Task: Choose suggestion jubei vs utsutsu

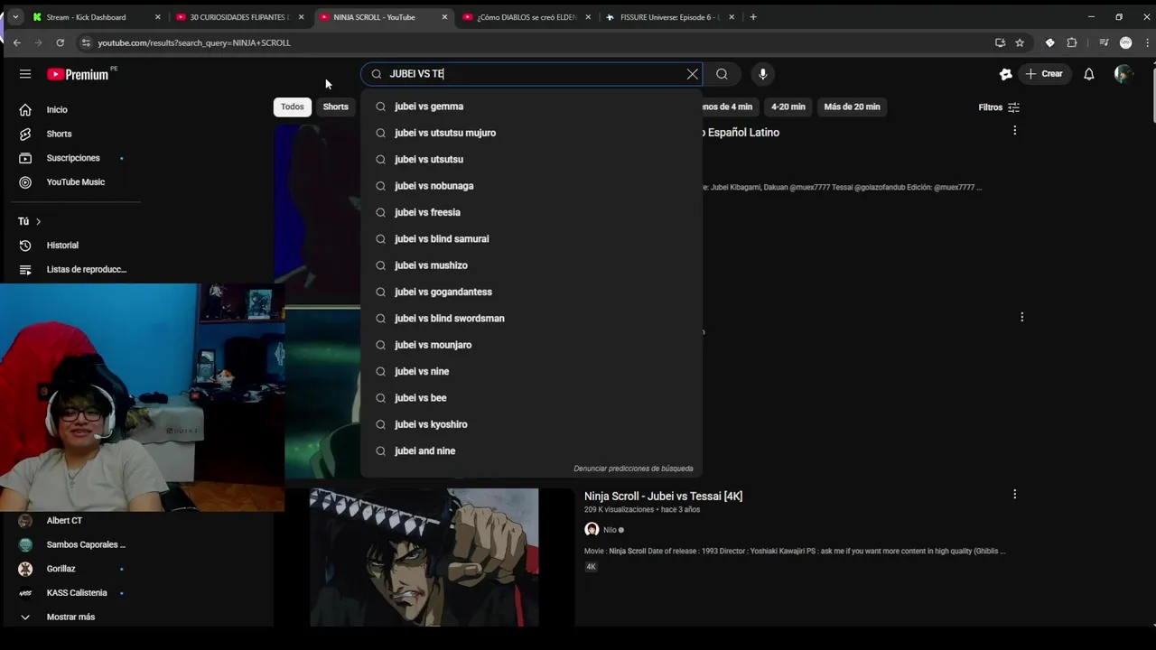Action: click(x=531, y=159)
